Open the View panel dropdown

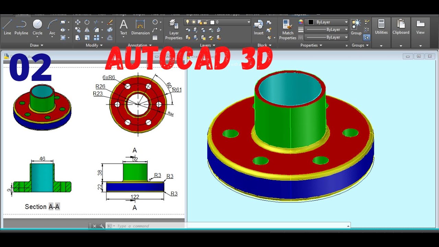click(x=420, y=46)
